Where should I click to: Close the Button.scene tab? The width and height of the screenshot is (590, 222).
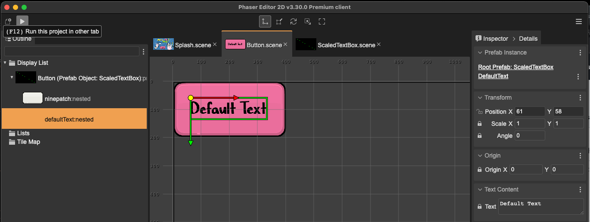(285, 44)
